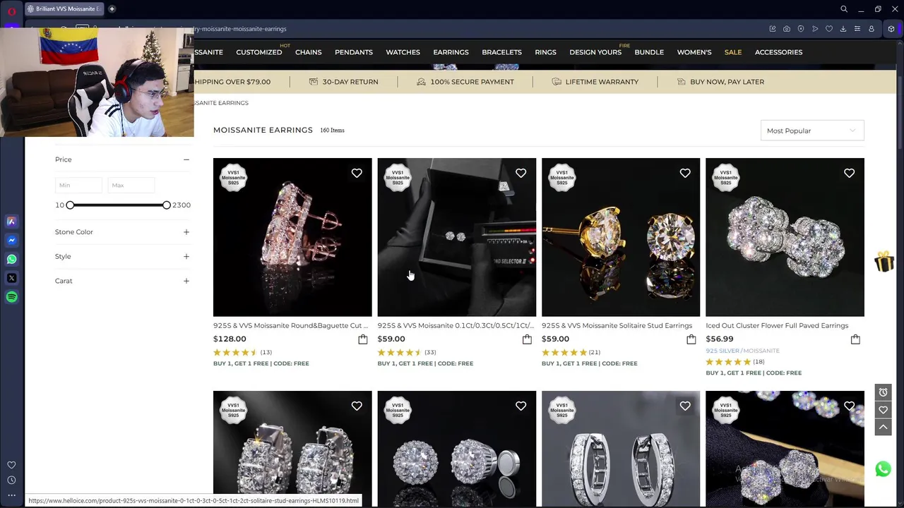Image resolution: width=904 pixels, height=508 pixels.
Task: Favorite the Iced Out Cluster Flower earrings
Action: pyautogui.click(x=849, y=173)
